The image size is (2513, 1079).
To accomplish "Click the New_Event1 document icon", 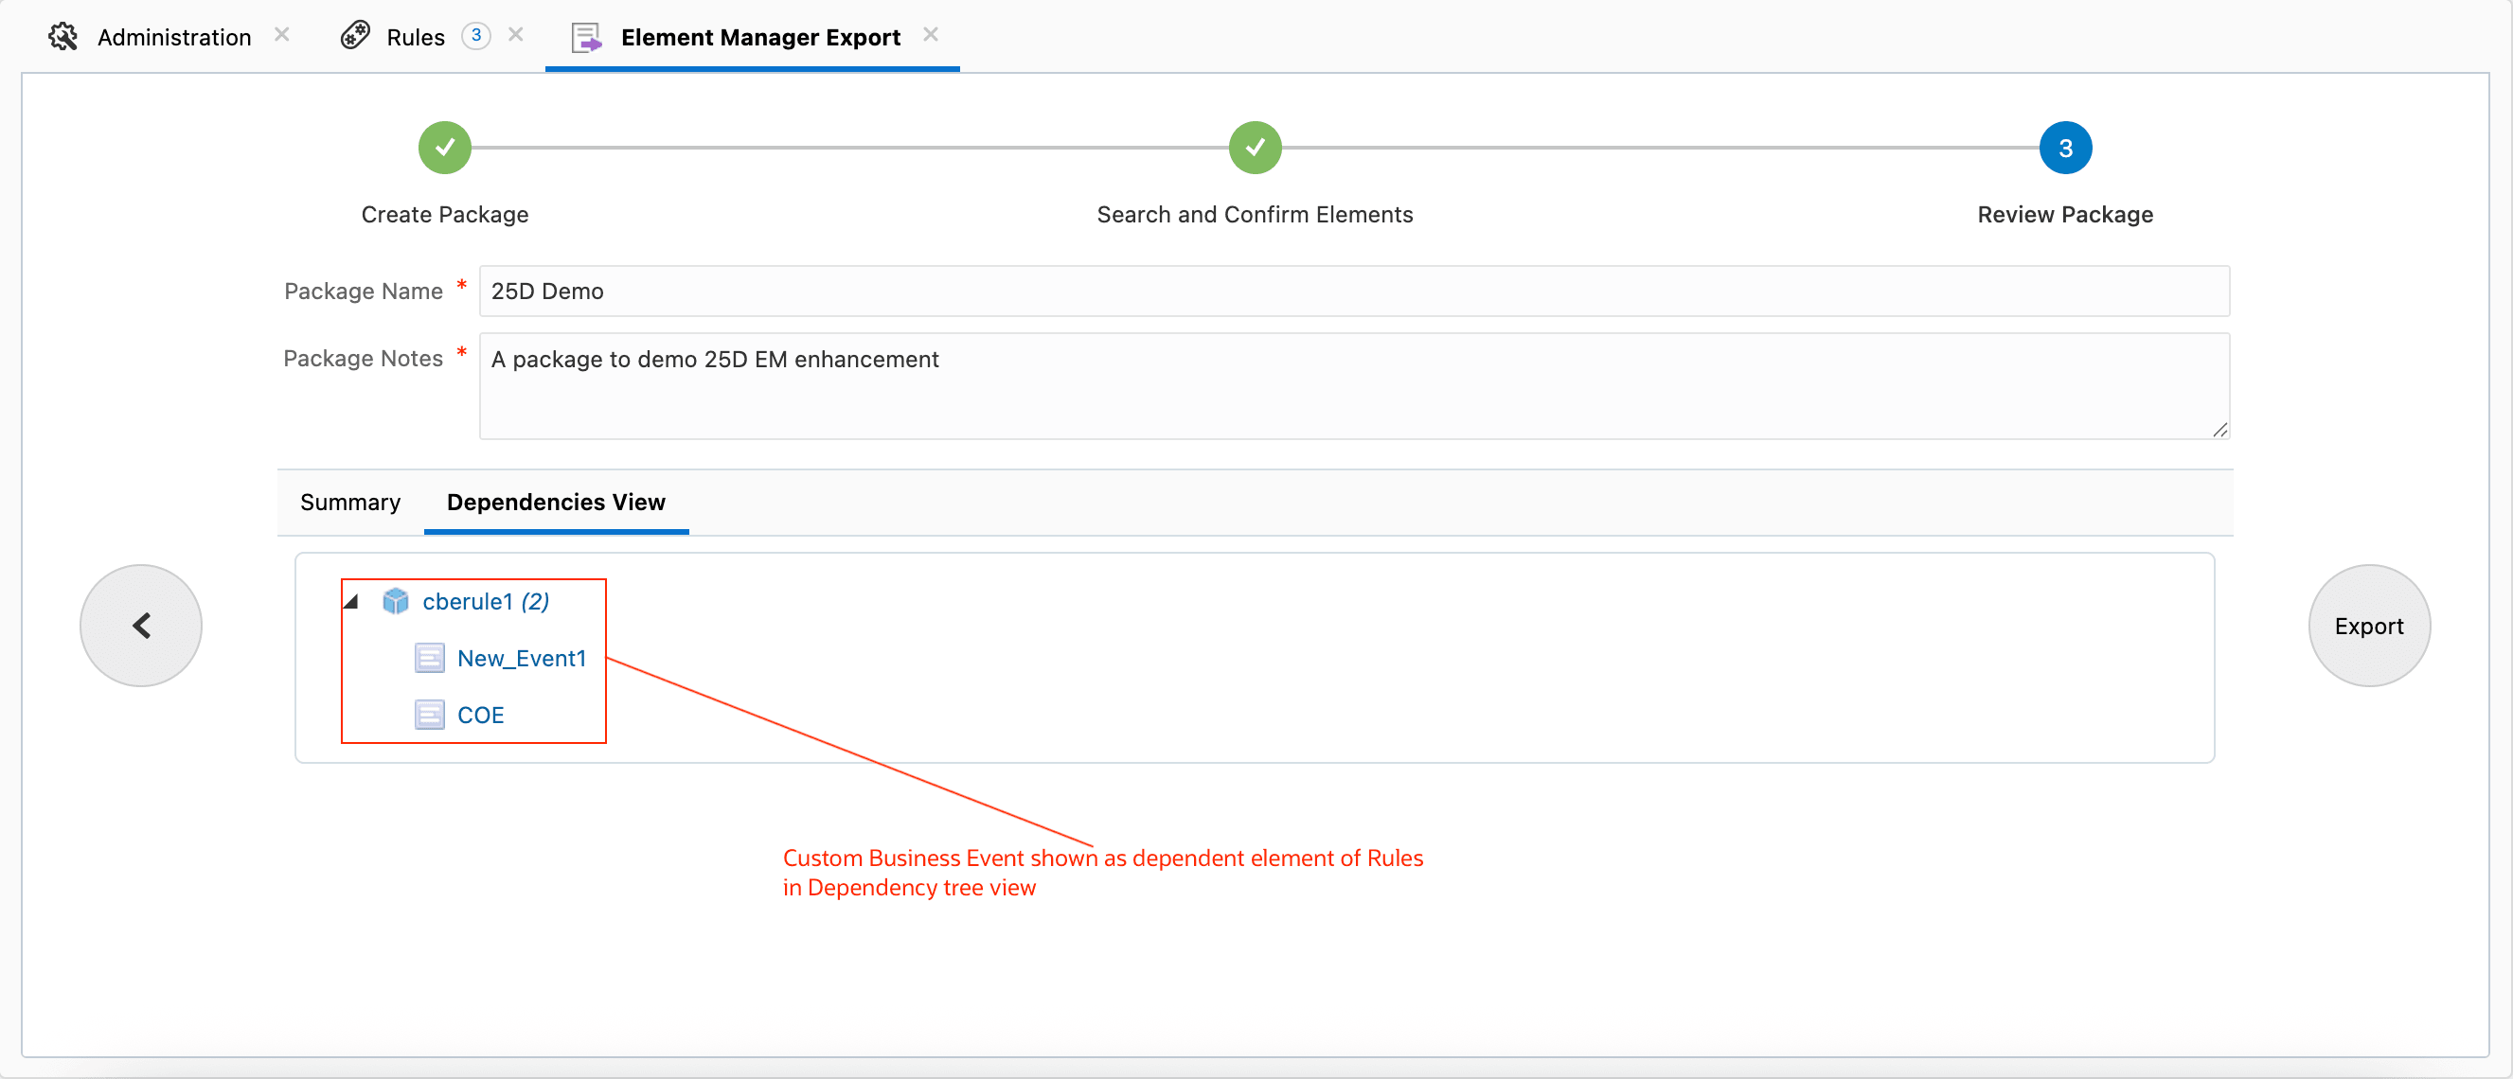I will coord(429,659).
